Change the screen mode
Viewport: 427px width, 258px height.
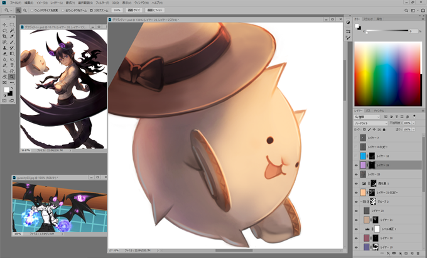coord(12,100)
